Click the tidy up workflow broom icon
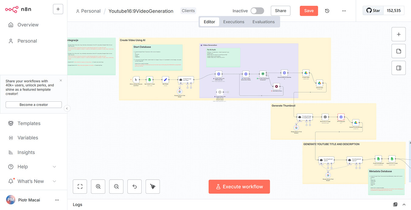Viewport: 411px width, 210px height. [153, 186]
